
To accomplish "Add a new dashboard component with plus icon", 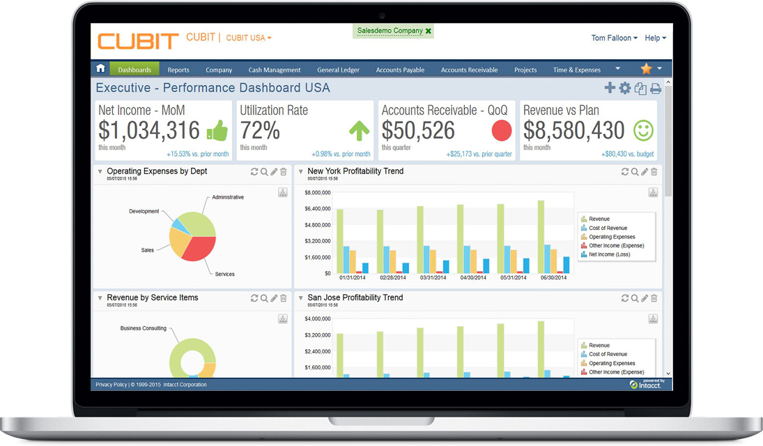I will coord(610,88).
